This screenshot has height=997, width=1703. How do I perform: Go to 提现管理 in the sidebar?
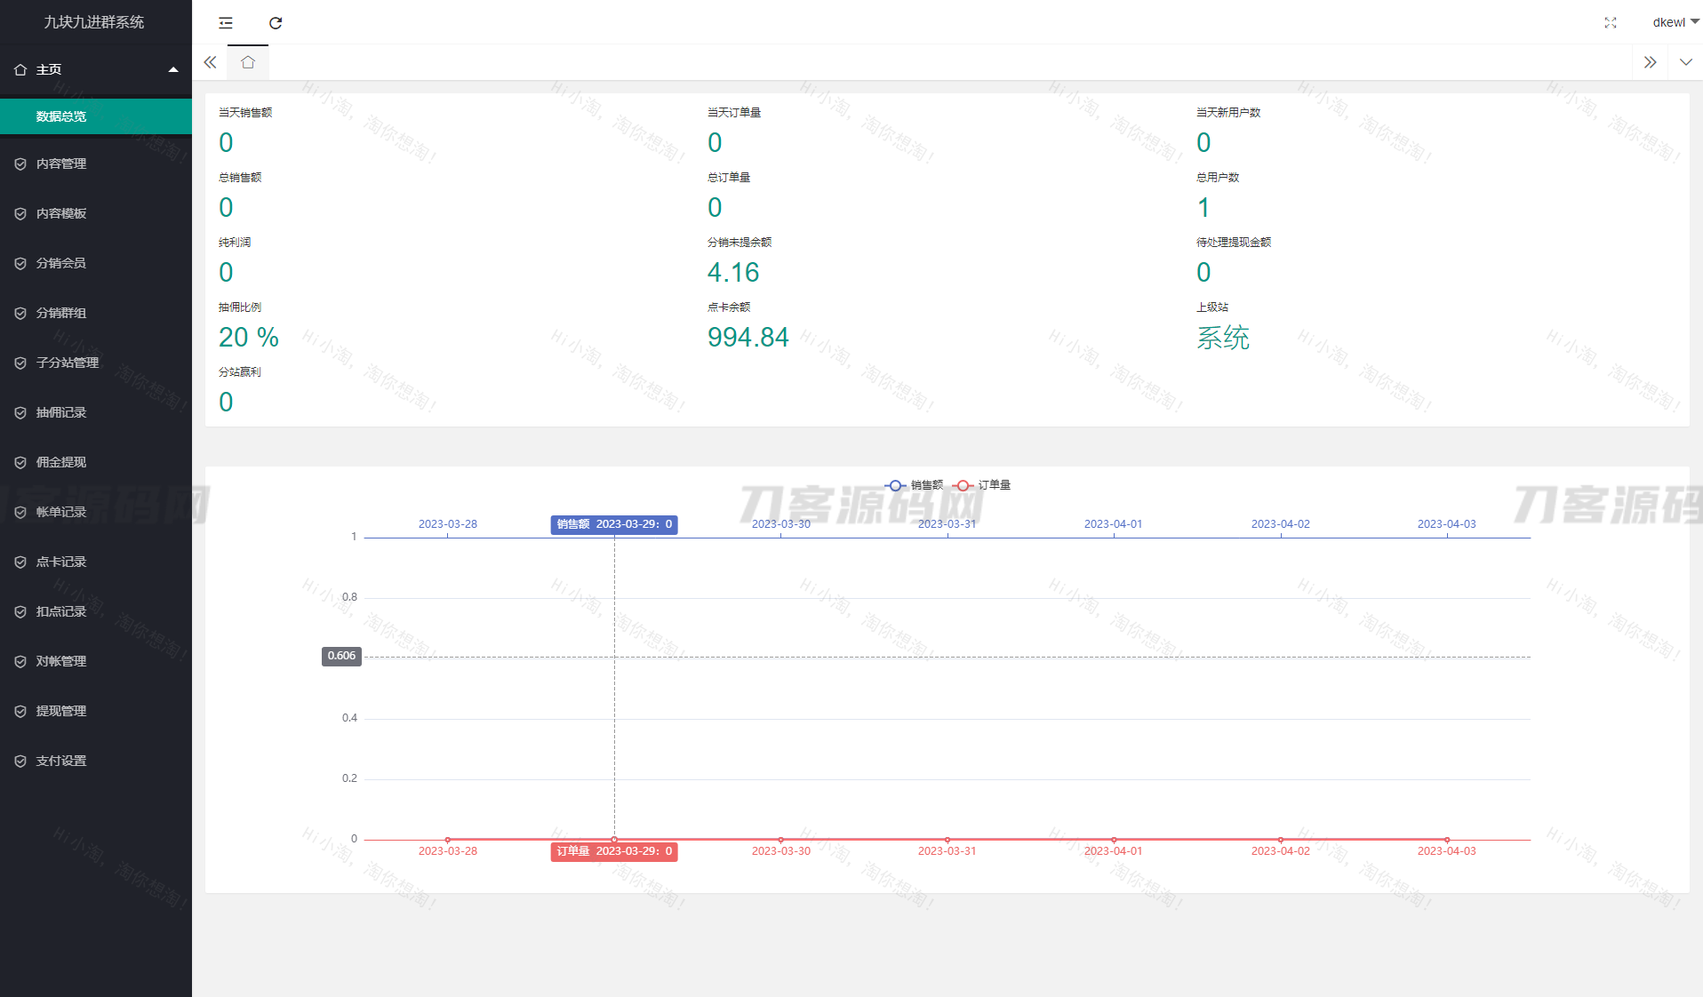click(x=61, y=711)
